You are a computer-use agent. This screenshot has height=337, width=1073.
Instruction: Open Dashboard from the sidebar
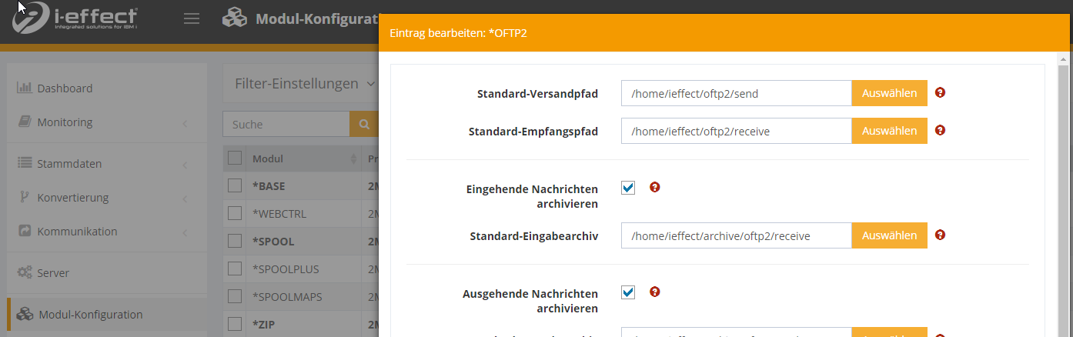pos(65,88)
